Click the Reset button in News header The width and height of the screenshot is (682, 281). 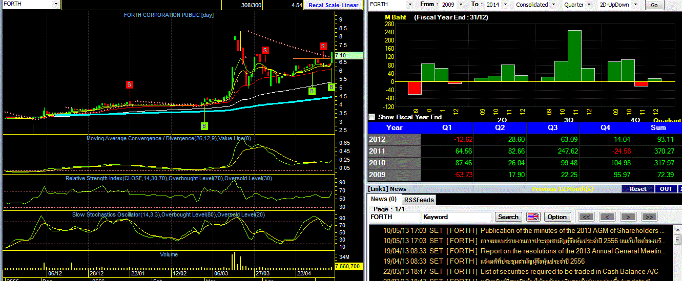(x=638, y=189)
